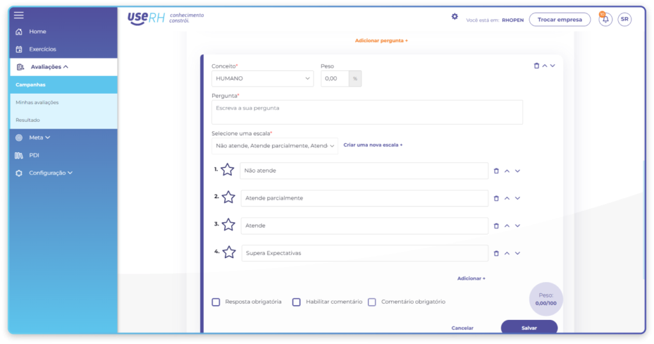Open the SR user avatar menu
Screen dimensions: 654x344
coord(625,19)
